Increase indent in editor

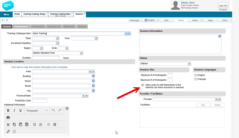[55, 124]
